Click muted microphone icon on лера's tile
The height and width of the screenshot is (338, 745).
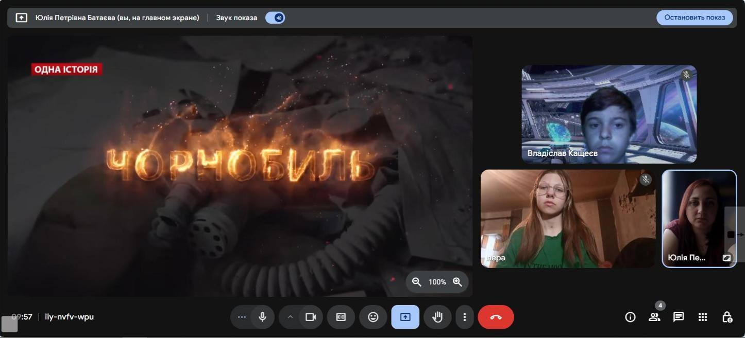(x=646, y=180)
